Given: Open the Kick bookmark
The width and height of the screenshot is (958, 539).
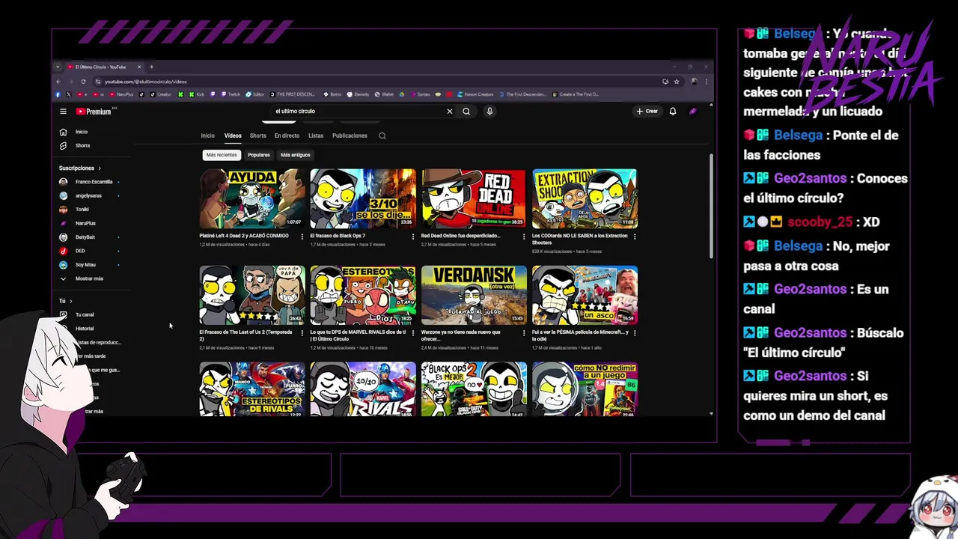Looking at the screenshot, I should point(195,94).
